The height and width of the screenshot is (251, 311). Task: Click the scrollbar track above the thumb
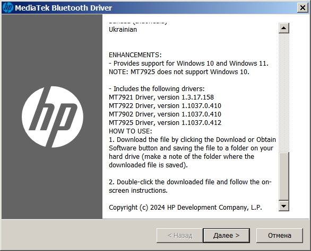[x=283, y=93]
